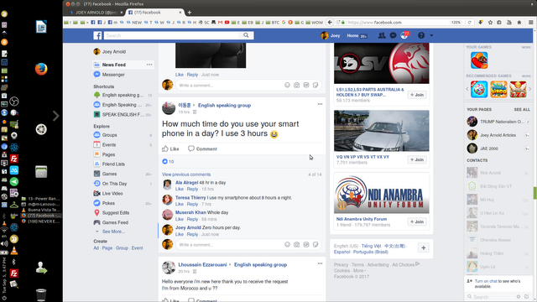
Task: Click Comment on smart phone post
Action: (202, 148)
